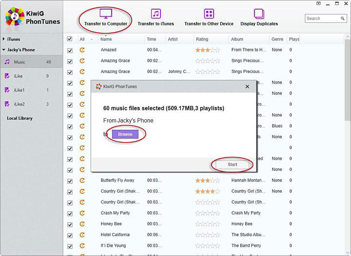Click sync icon for Honey Bee

82,224
